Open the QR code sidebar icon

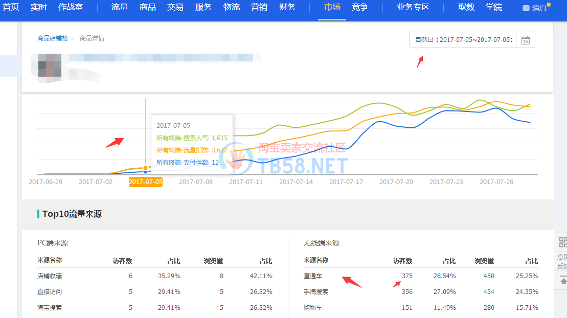[562, 243]
